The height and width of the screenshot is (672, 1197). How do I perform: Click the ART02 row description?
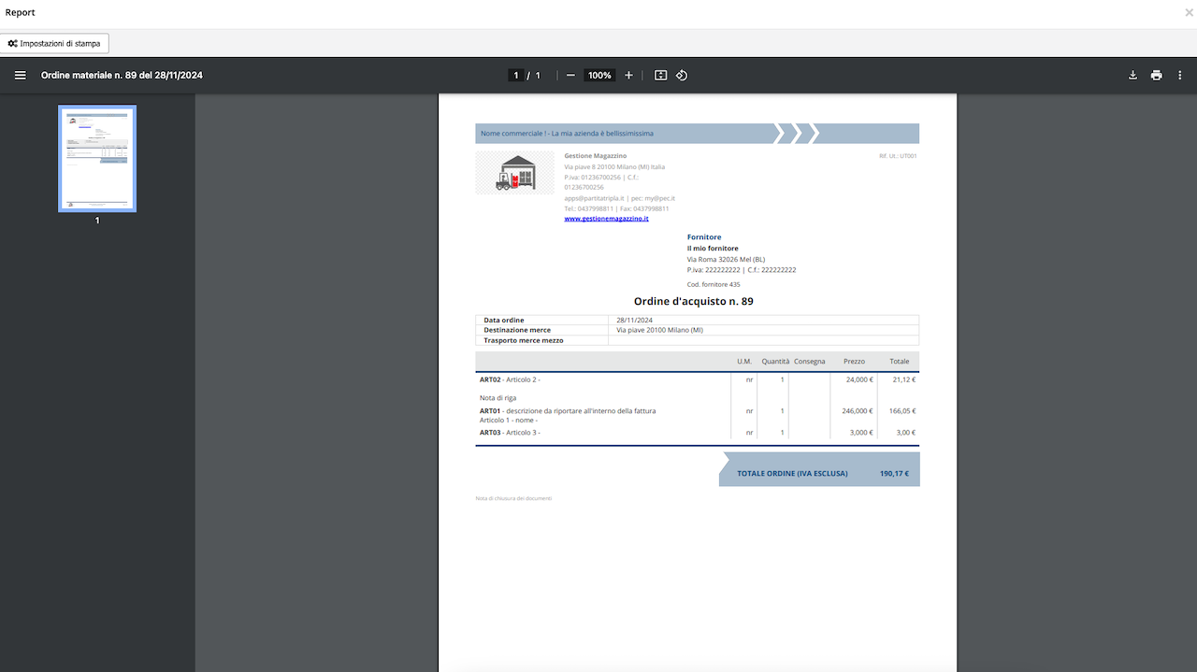coord(510,379)
